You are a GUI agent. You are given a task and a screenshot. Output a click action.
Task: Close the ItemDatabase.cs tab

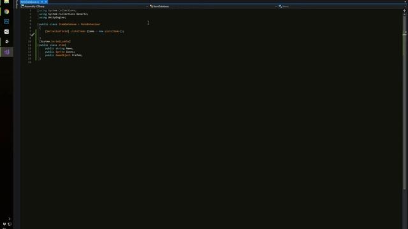[46, 2]
